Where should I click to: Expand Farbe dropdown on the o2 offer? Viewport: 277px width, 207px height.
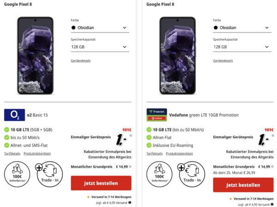coord(100,28)
